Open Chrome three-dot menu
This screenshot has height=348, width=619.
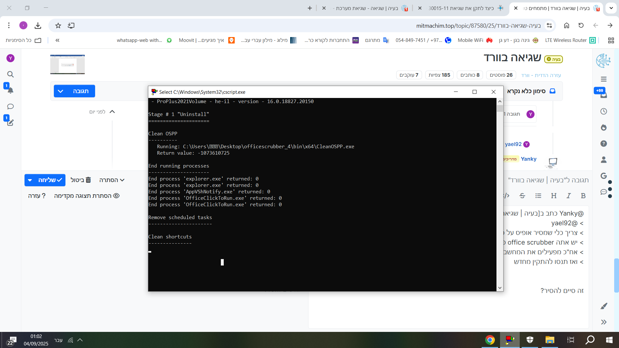(9, 25)
